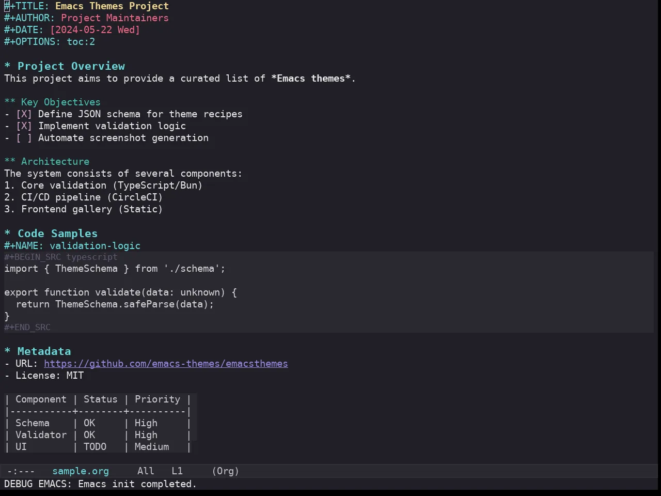This screenshot has width=661, height=496.
Task: Click the #+OPTIONS: keyword
Action: click(32, 42)
